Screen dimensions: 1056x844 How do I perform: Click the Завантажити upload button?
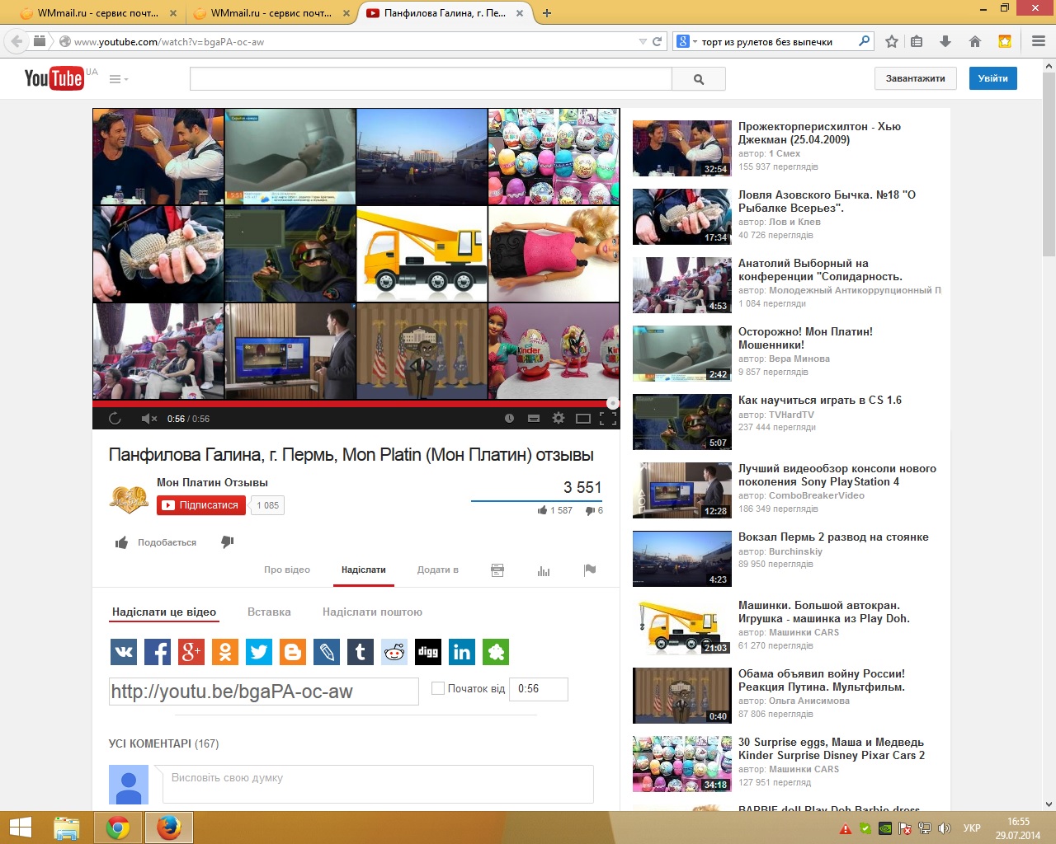pyautogui.click(x=916, y=78)
